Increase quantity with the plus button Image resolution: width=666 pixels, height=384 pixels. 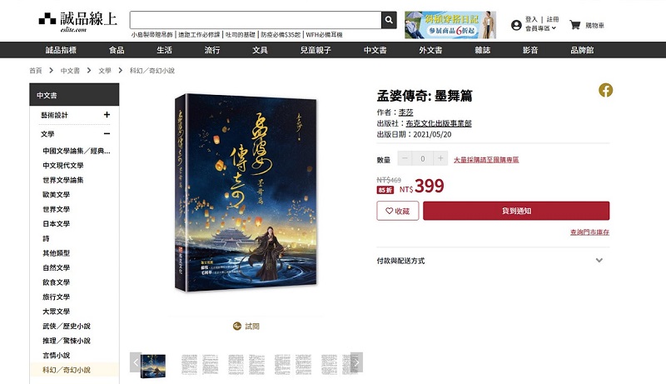point(440,158)
